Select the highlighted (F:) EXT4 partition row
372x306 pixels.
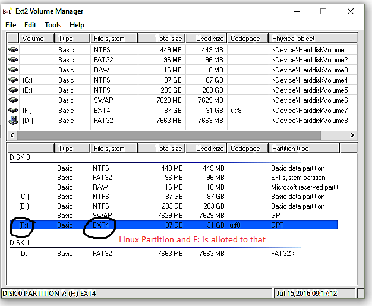173,225
